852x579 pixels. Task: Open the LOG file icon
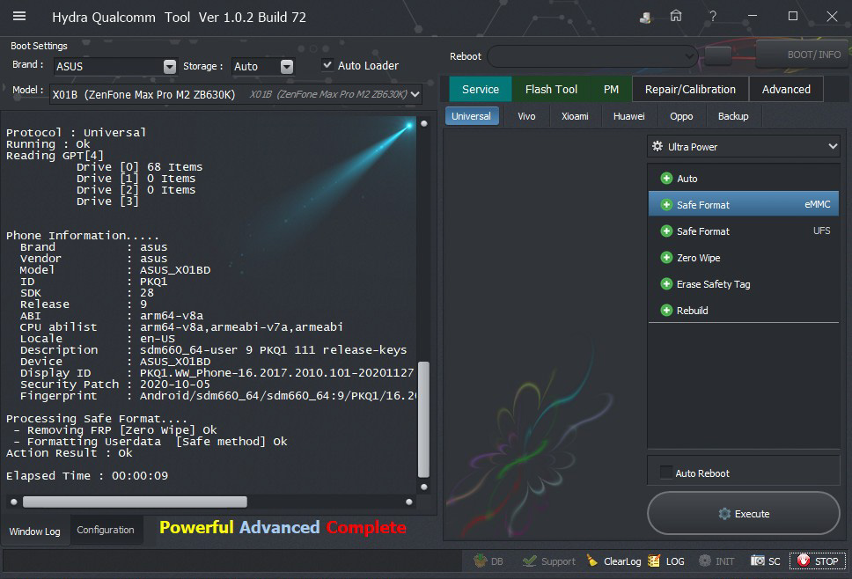point(654,561)
